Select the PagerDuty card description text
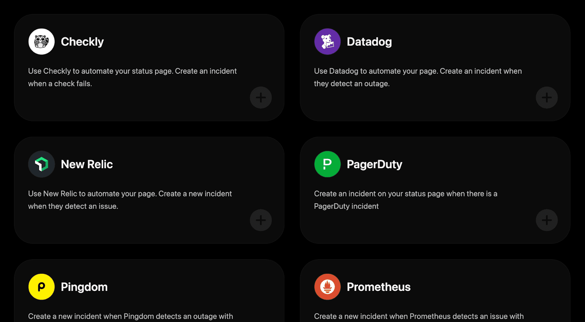The image size is (585, 322). 405,200
